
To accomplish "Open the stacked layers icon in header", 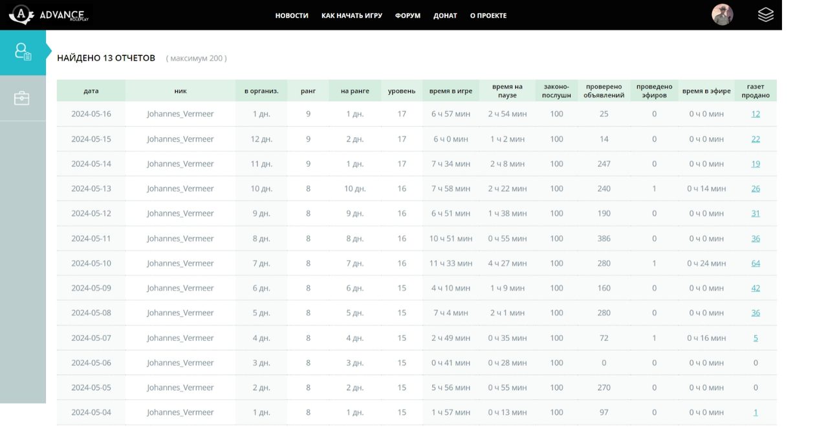I will pyautogui.click(x=765, y=15).
